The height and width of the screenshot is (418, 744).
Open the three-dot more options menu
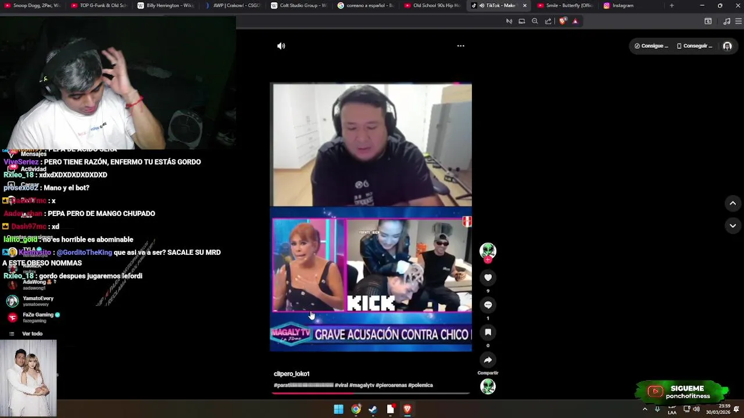tap(460, 46)
